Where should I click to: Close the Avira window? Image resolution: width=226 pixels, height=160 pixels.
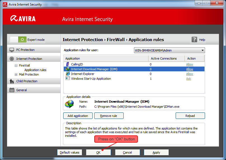pos(217,3)
